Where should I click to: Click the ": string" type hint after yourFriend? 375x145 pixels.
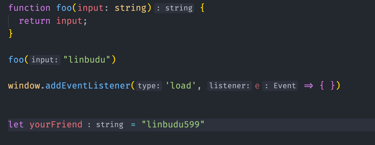(x=105, y=125)
